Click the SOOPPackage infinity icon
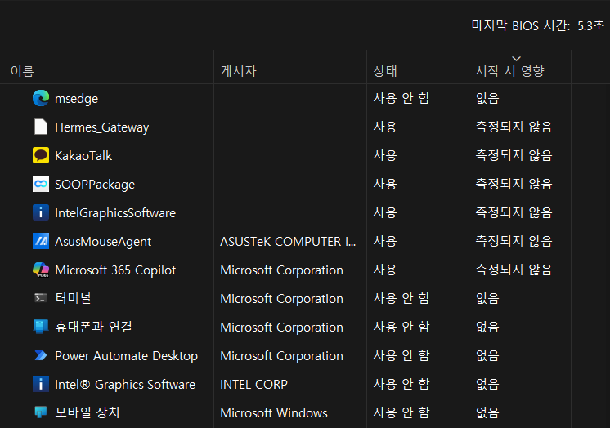The width and height of the screenshot is (610, 428). [41, 184]
